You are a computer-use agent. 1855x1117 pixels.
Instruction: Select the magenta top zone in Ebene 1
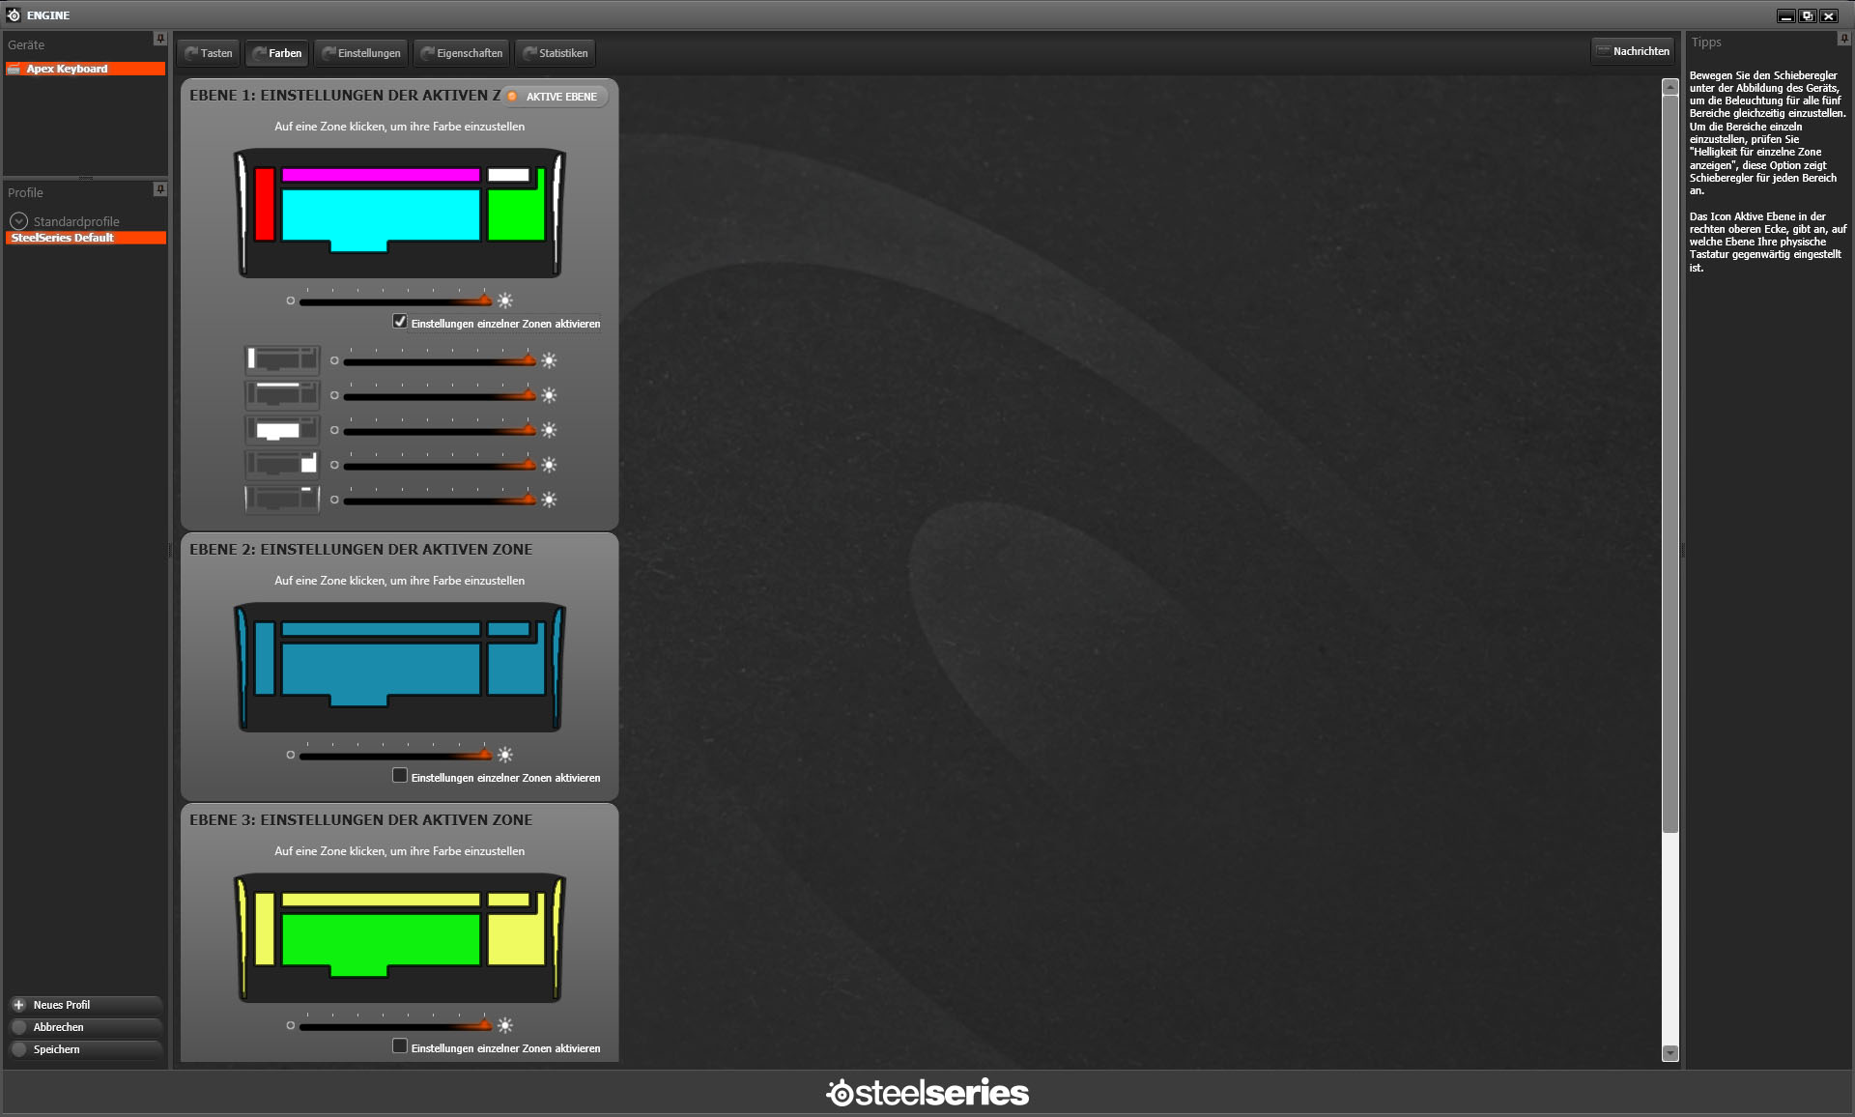[381, 175]
